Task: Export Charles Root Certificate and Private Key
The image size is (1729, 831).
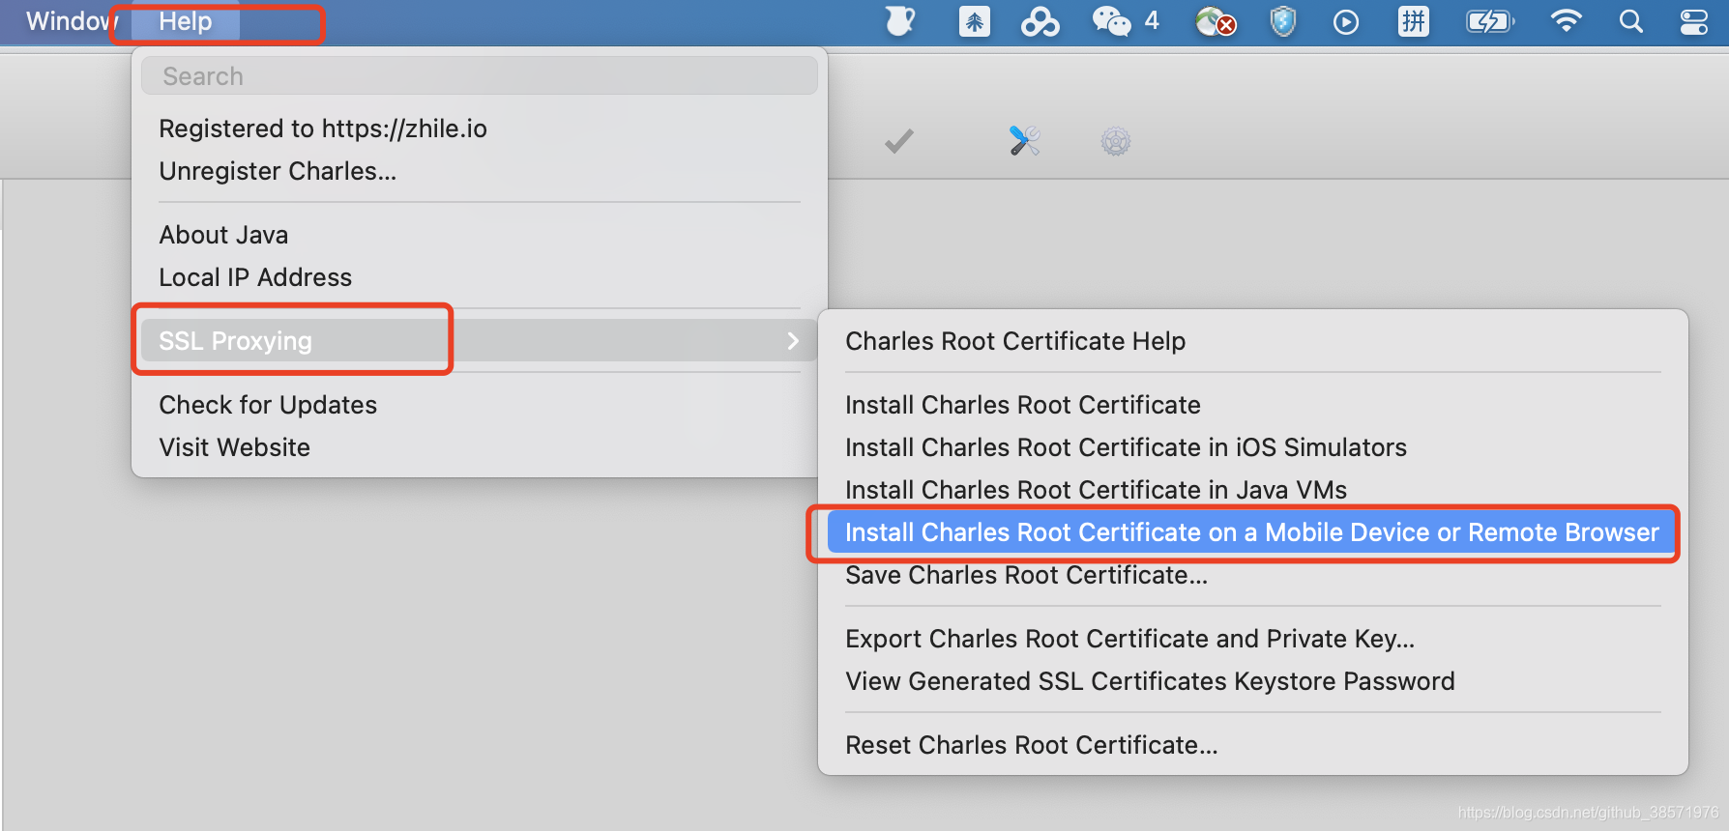Action: tap(1129, 639)
